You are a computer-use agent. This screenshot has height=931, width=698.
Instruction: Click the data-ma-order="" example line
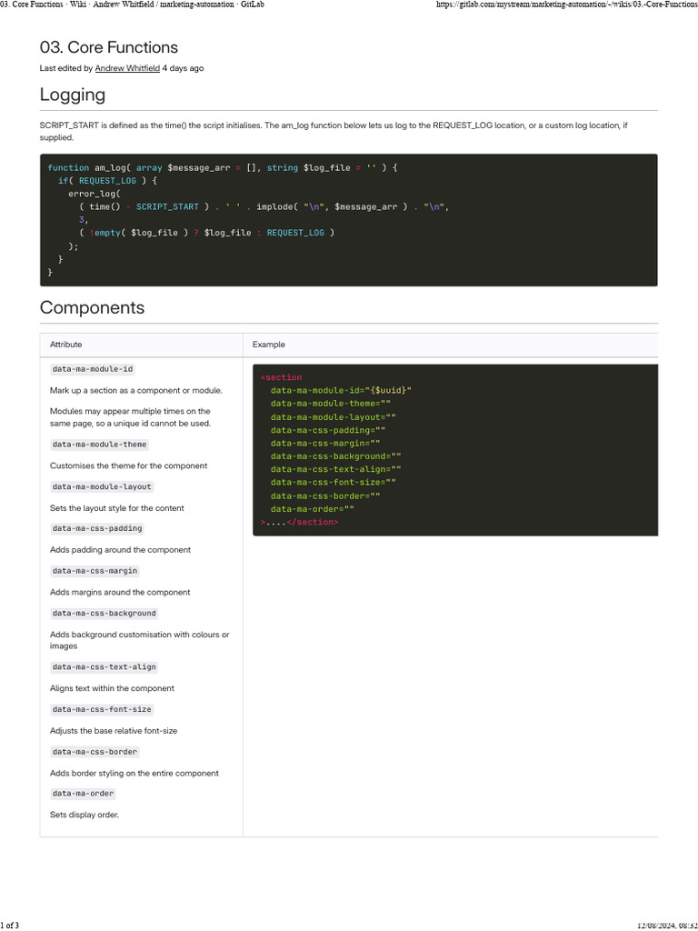click(x=313, y=509)
